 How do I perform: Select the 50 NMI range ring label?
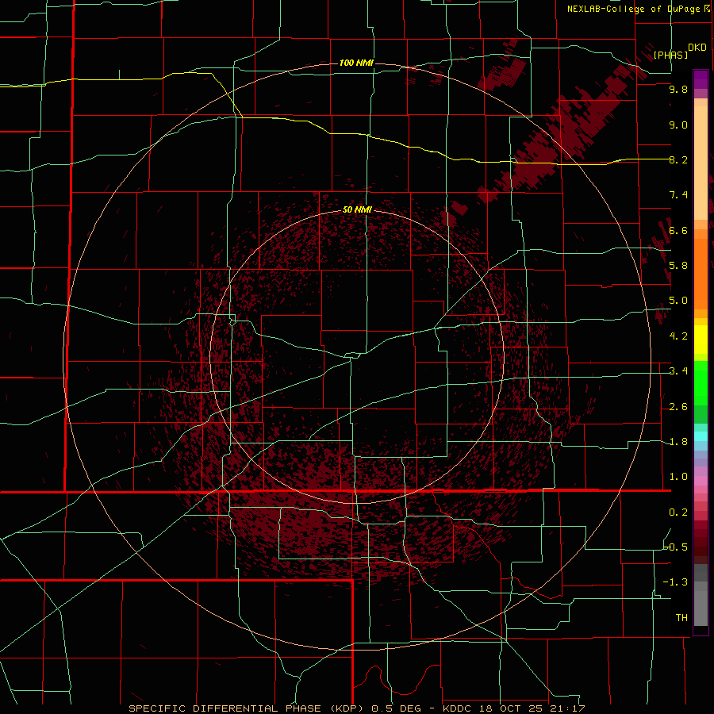(357, 209)
